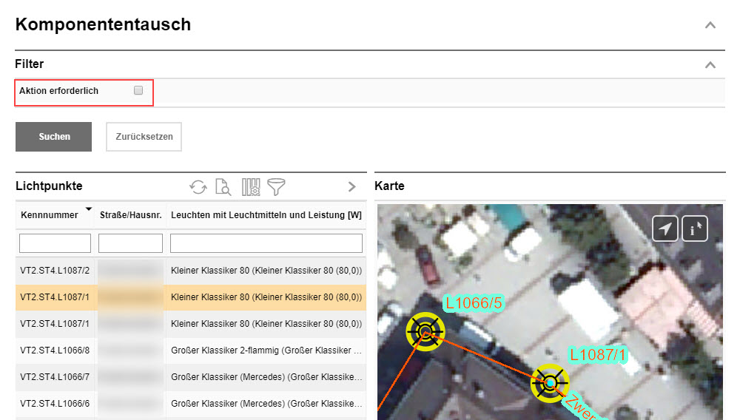Focus the Kennnummer filter input field
Image resolution: width=740 pixels, height=420 pixels.
(55, 243)
